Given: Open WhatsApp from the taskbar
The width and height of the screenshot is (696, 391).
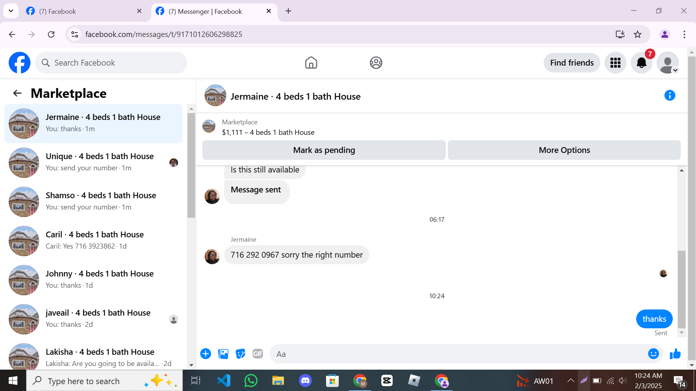Looking at the screenshot, I should (x=251, y=381).
